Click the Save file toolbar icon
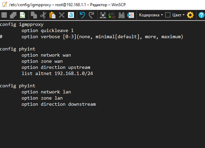 [x=4, y=15]
